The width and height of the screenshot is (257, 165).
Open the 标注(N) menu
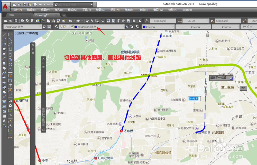(x=115, y=10)
